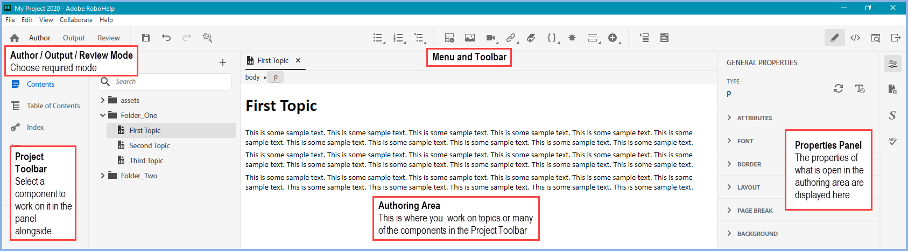The height and width of the screenshot is (251, 908).
Task: Save all with the floppy disk icon
Action: coord(146,38)
